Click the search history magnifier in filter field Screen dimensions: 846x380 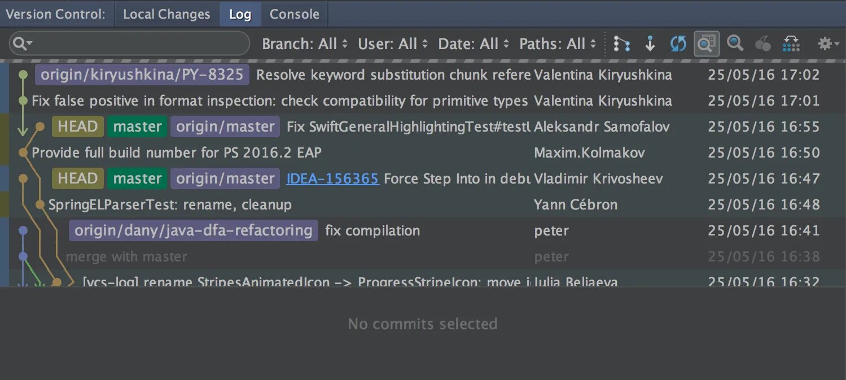[22, 44]
